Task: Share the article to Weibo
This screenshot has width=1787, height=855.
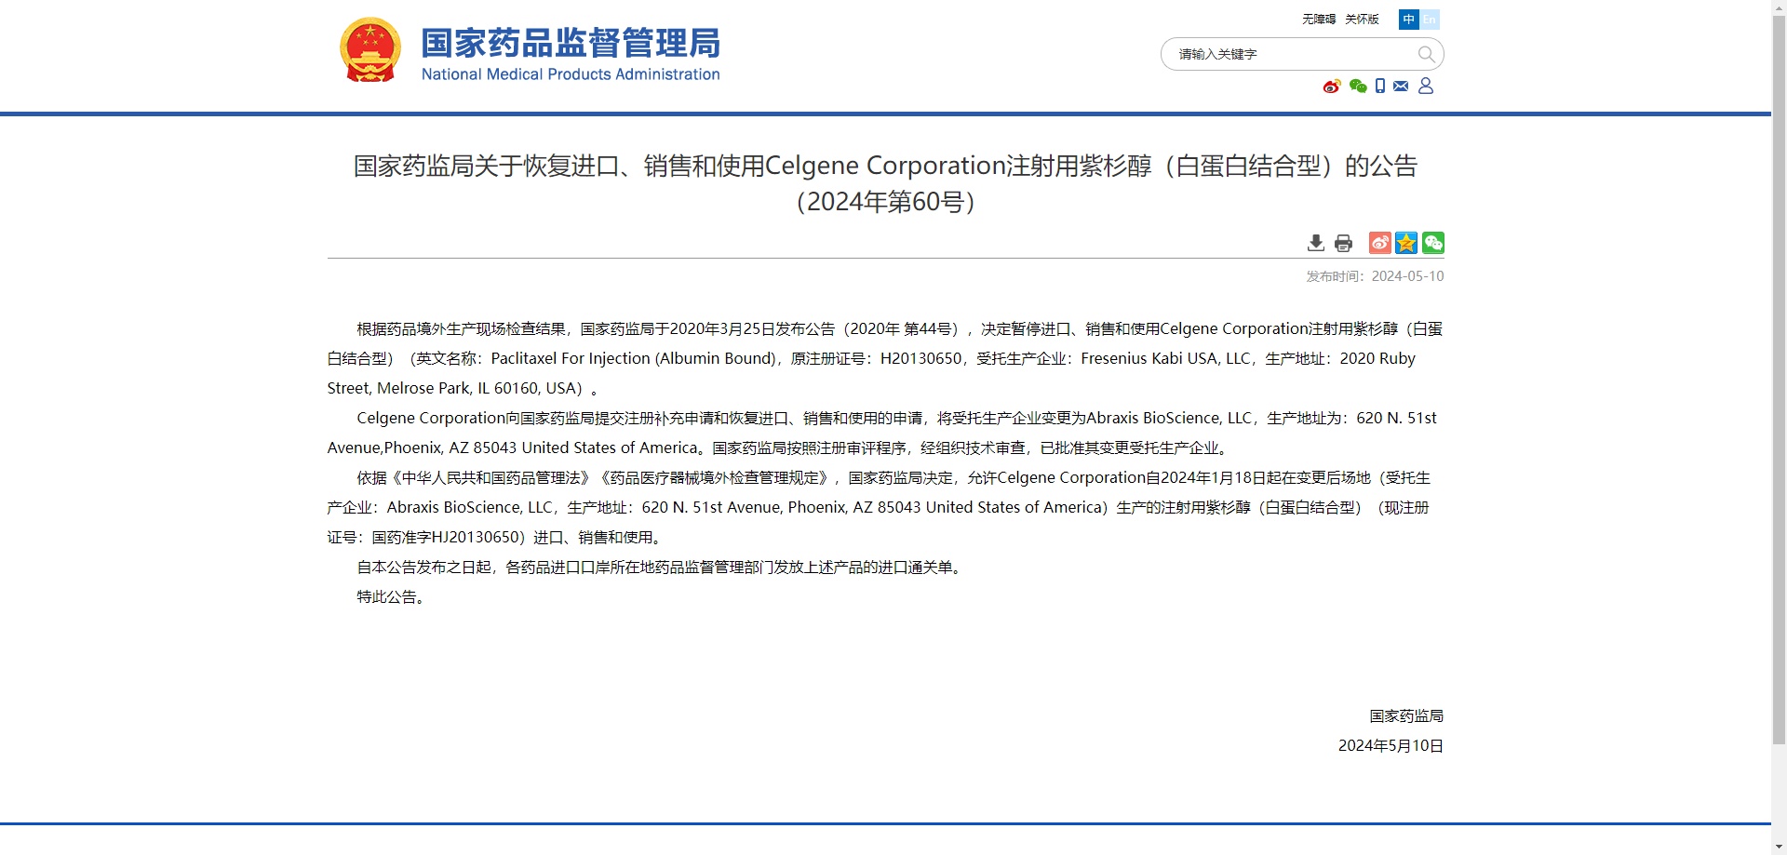Action: (x=1378, y=243)
